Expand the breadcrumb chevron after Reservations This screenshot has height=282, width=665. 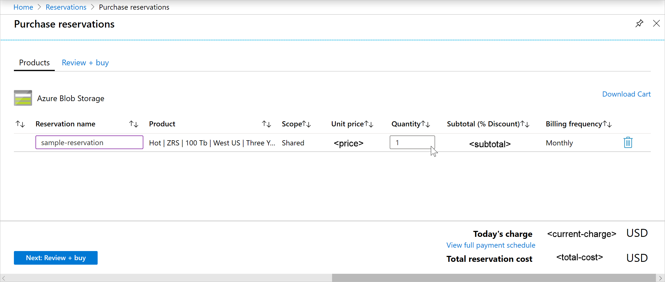(92, 7)
